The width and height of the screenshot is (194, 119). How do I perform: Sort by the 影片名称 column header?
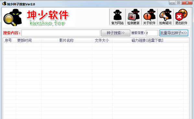coord(67,40)
